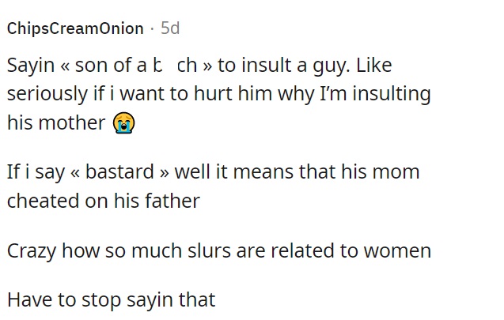Click the phrase "Have to stop sayin that"
Image resolution: width=504 pixels, height=320 pixels.
tap(112, 299)
